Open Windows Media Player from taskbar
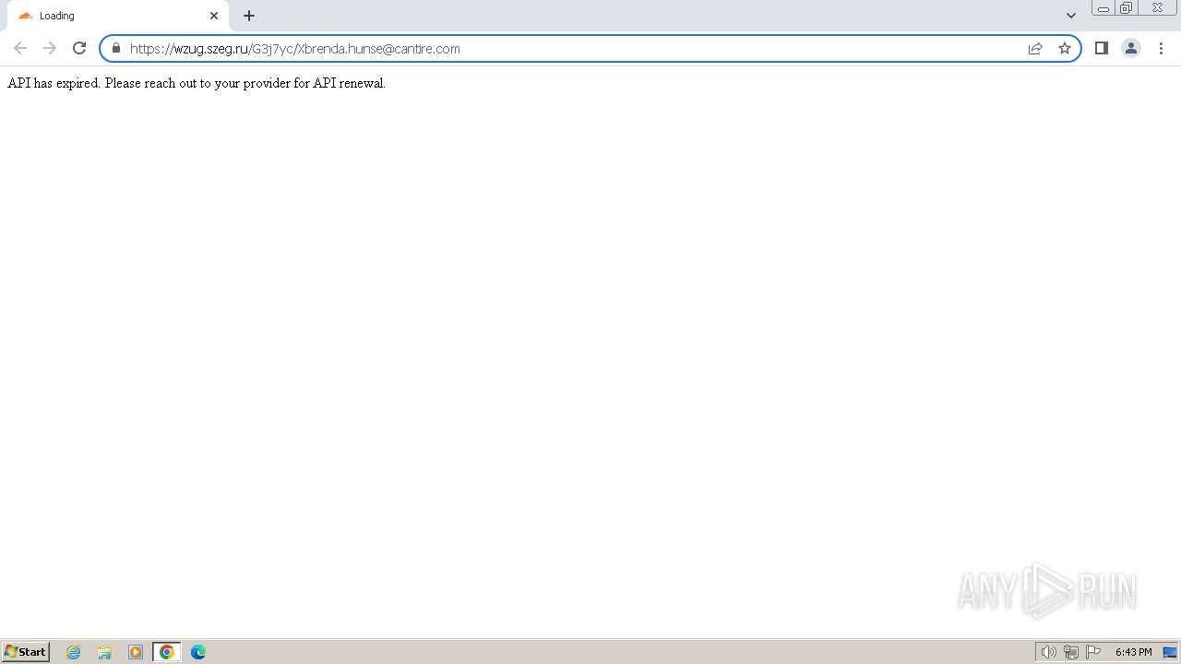The image size is (1181, 664). 136,652
